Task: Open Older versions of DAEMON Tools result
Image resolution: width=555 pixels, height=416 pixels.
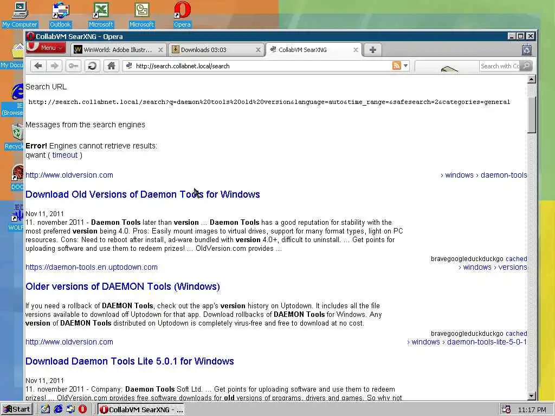Action: tap(123, 287)
